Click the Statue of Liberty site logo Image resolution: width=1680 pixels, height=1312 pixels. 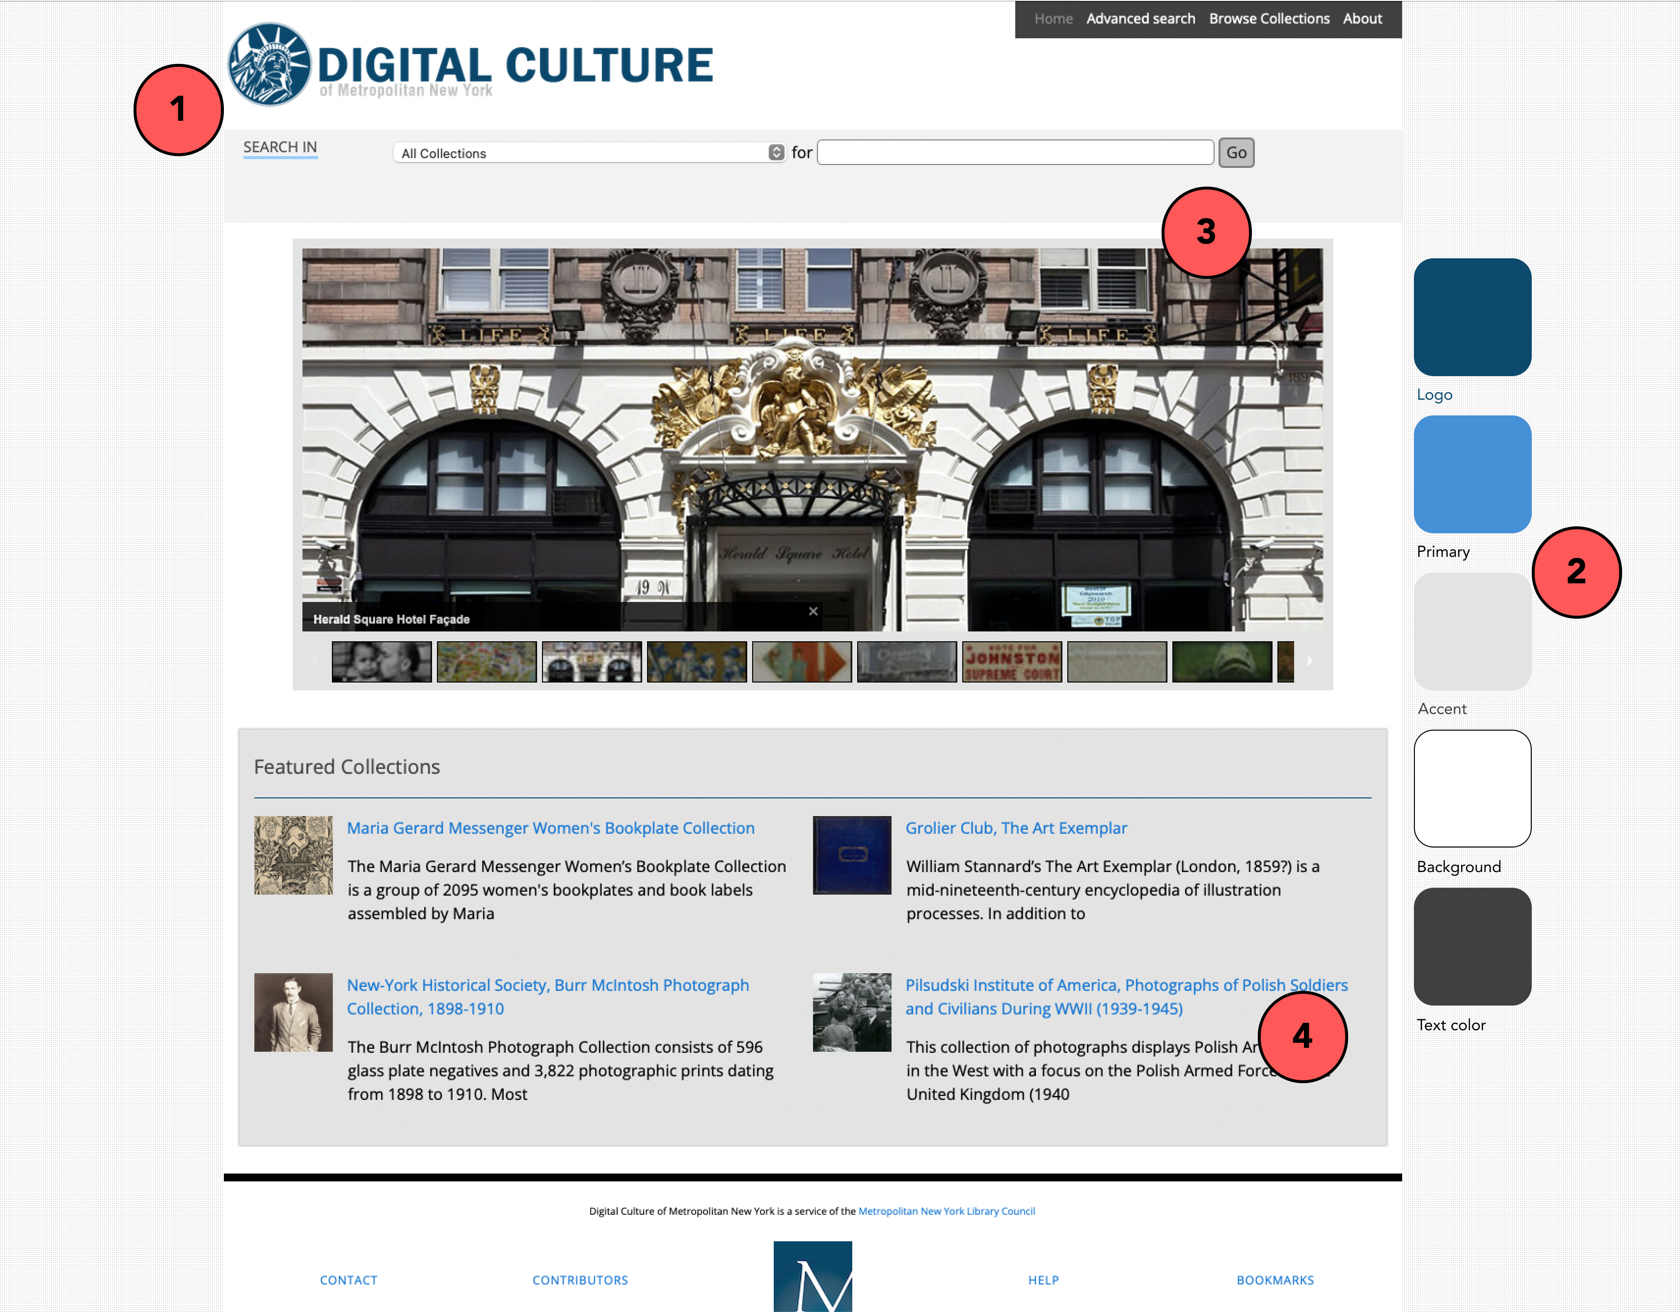click(269, 65)
